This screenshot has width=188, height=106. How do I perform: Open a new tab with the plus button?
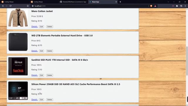pos(120,2)
